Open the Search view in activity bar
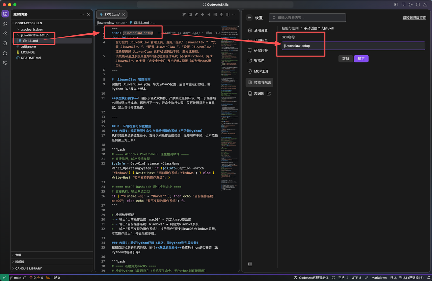Viewport: 432px width, 281px height. pos(5,24)
